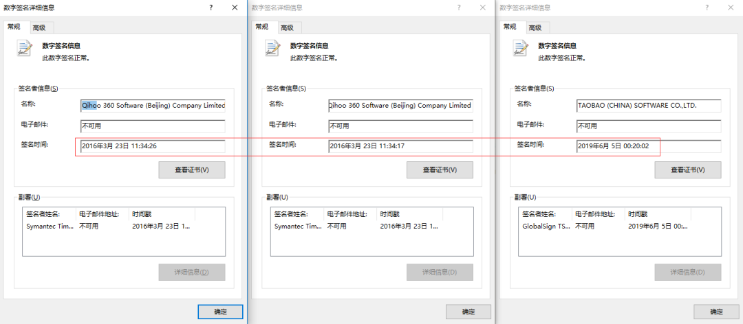Click the email field 不可用 in right window

649,126
